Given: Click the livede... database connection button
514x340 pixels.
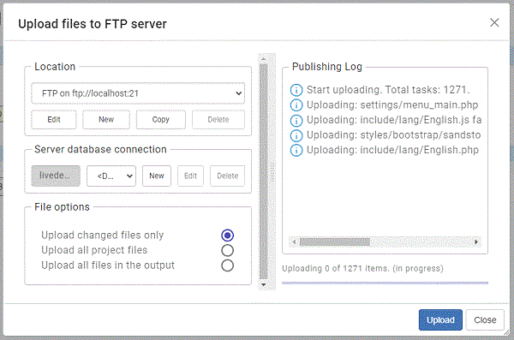Looking at the screenshot, I should pyautogui.click(x=56, y=176).
